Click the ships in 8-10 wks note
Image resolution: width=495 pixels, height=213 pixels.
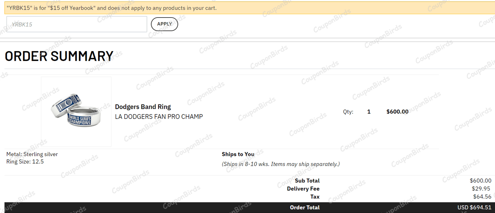click(281, 164)
